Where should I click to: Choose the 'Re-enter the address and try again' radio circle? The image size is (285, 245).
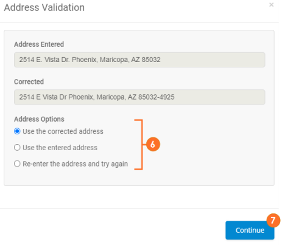tap(17, 164)
